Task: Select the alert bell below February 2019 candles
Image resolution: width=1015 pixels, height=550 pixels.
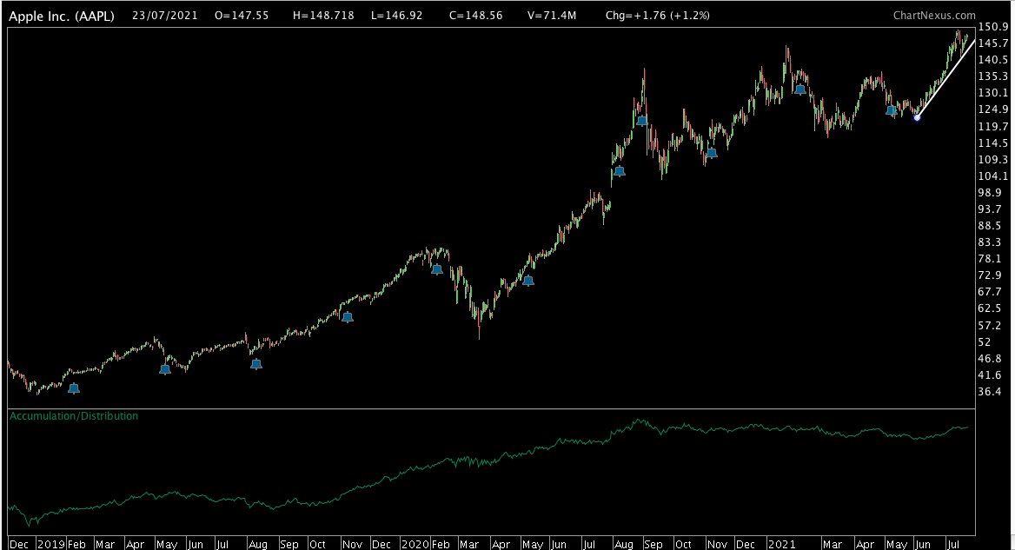Action: (74, 388)
